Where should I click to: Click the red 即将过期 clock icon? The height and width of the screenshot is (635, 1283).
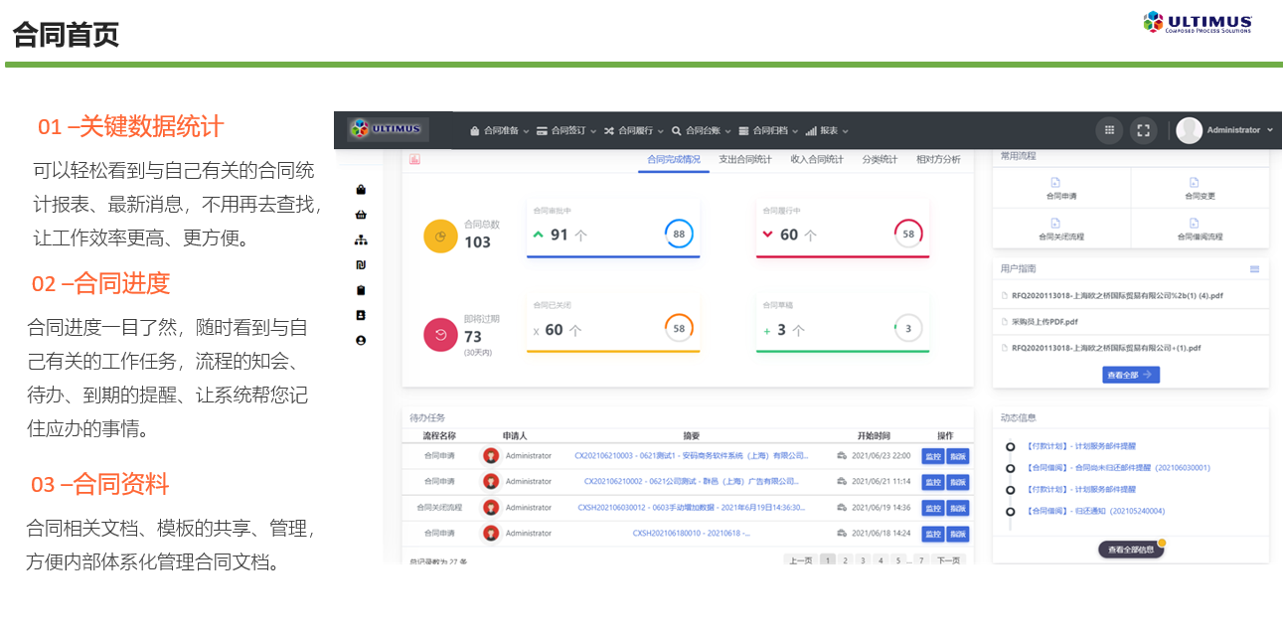point(440,334)
